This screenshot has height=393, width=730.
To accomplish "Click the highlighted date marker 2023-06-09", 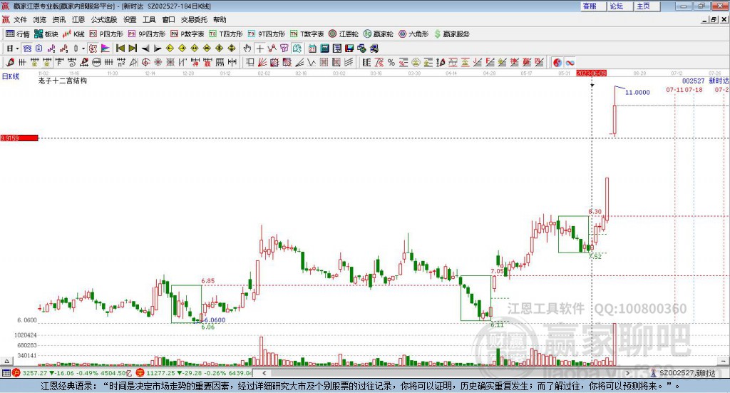I will point(591,73).
